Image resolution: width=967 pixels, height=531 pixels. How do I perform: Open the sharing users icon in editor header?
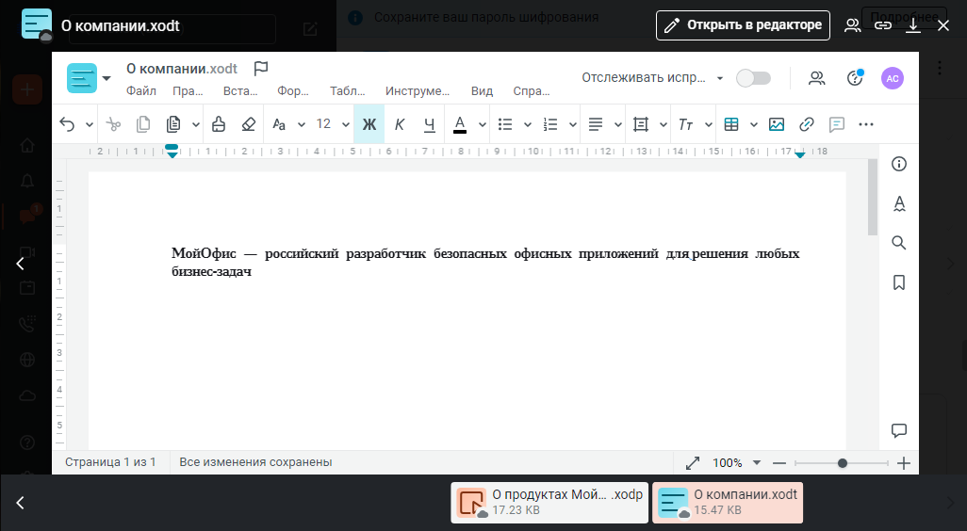tap(816, 78)
